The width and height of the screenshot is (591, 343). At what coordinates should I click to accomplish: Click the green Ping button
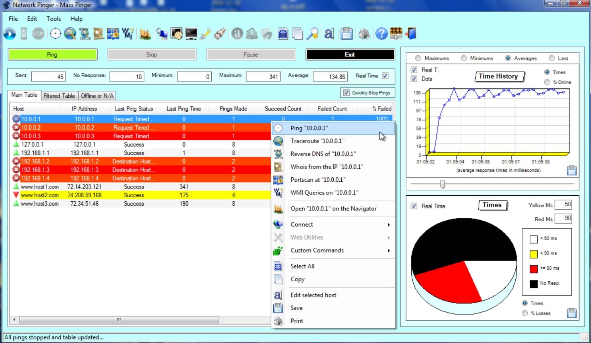[52, 54]
